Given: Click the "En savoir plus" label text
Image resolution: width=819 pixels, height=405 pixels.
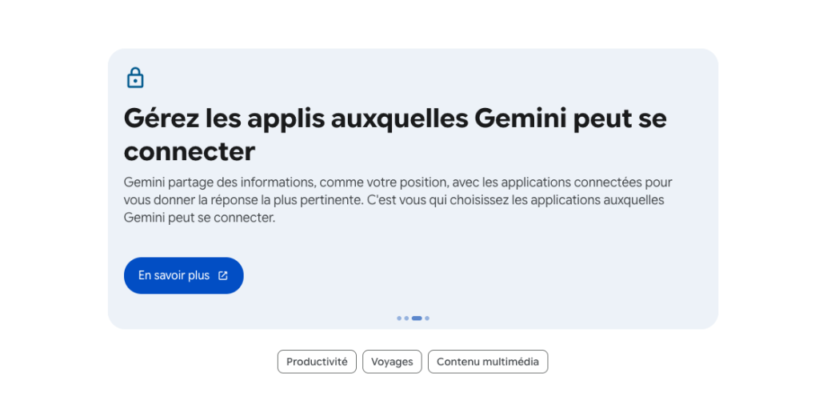Looking at the screenshot, I should click(x=174, y=275).
